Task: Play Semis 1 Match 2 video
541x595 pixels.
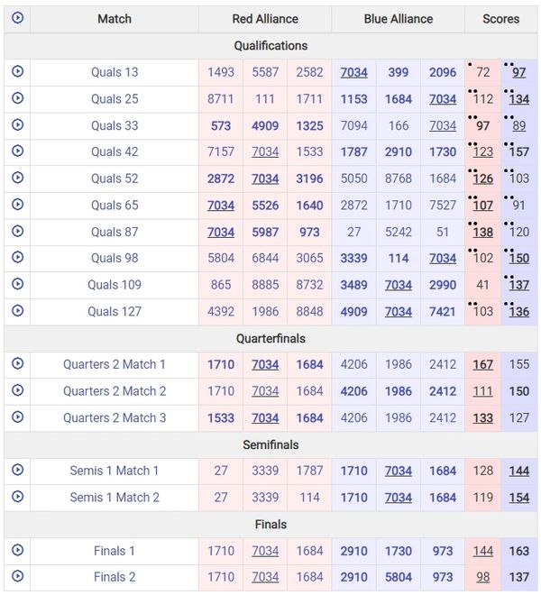Action: click(17, 497)
